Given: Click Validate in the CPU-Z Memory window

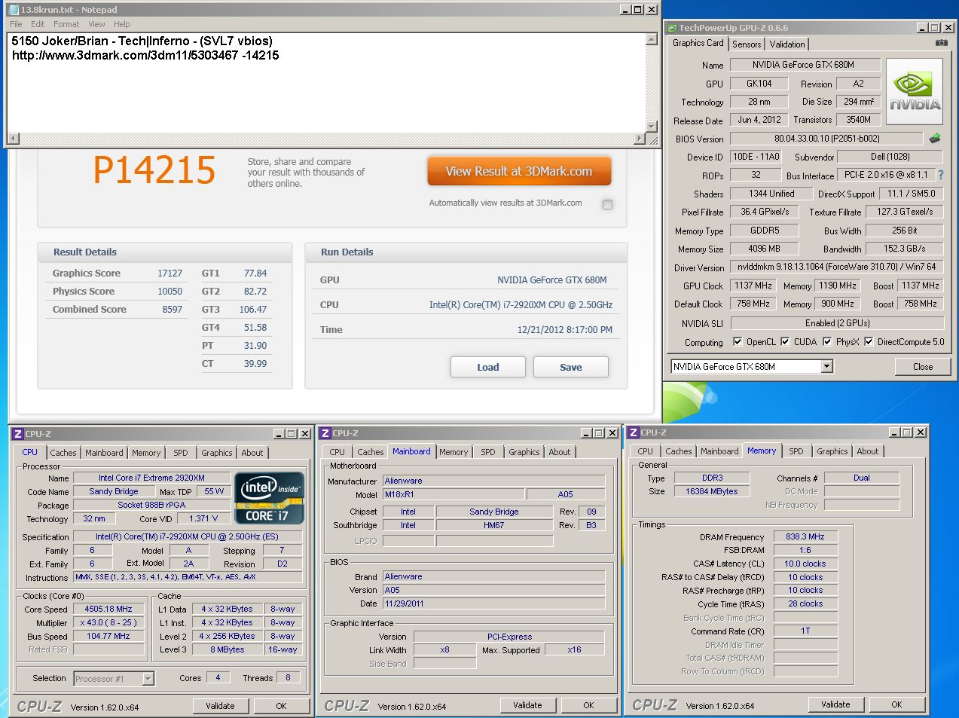Looking at the screenshot, I should [x=835, y=704].
